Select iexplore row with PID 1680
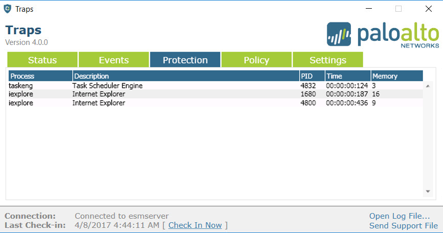 click(x=215, y=94)
